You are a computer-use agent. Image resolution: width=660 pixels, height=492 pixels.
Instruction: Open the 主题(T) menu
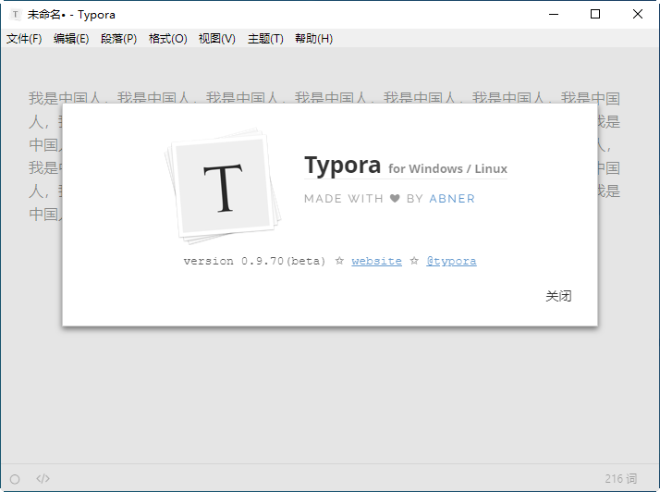265,39
